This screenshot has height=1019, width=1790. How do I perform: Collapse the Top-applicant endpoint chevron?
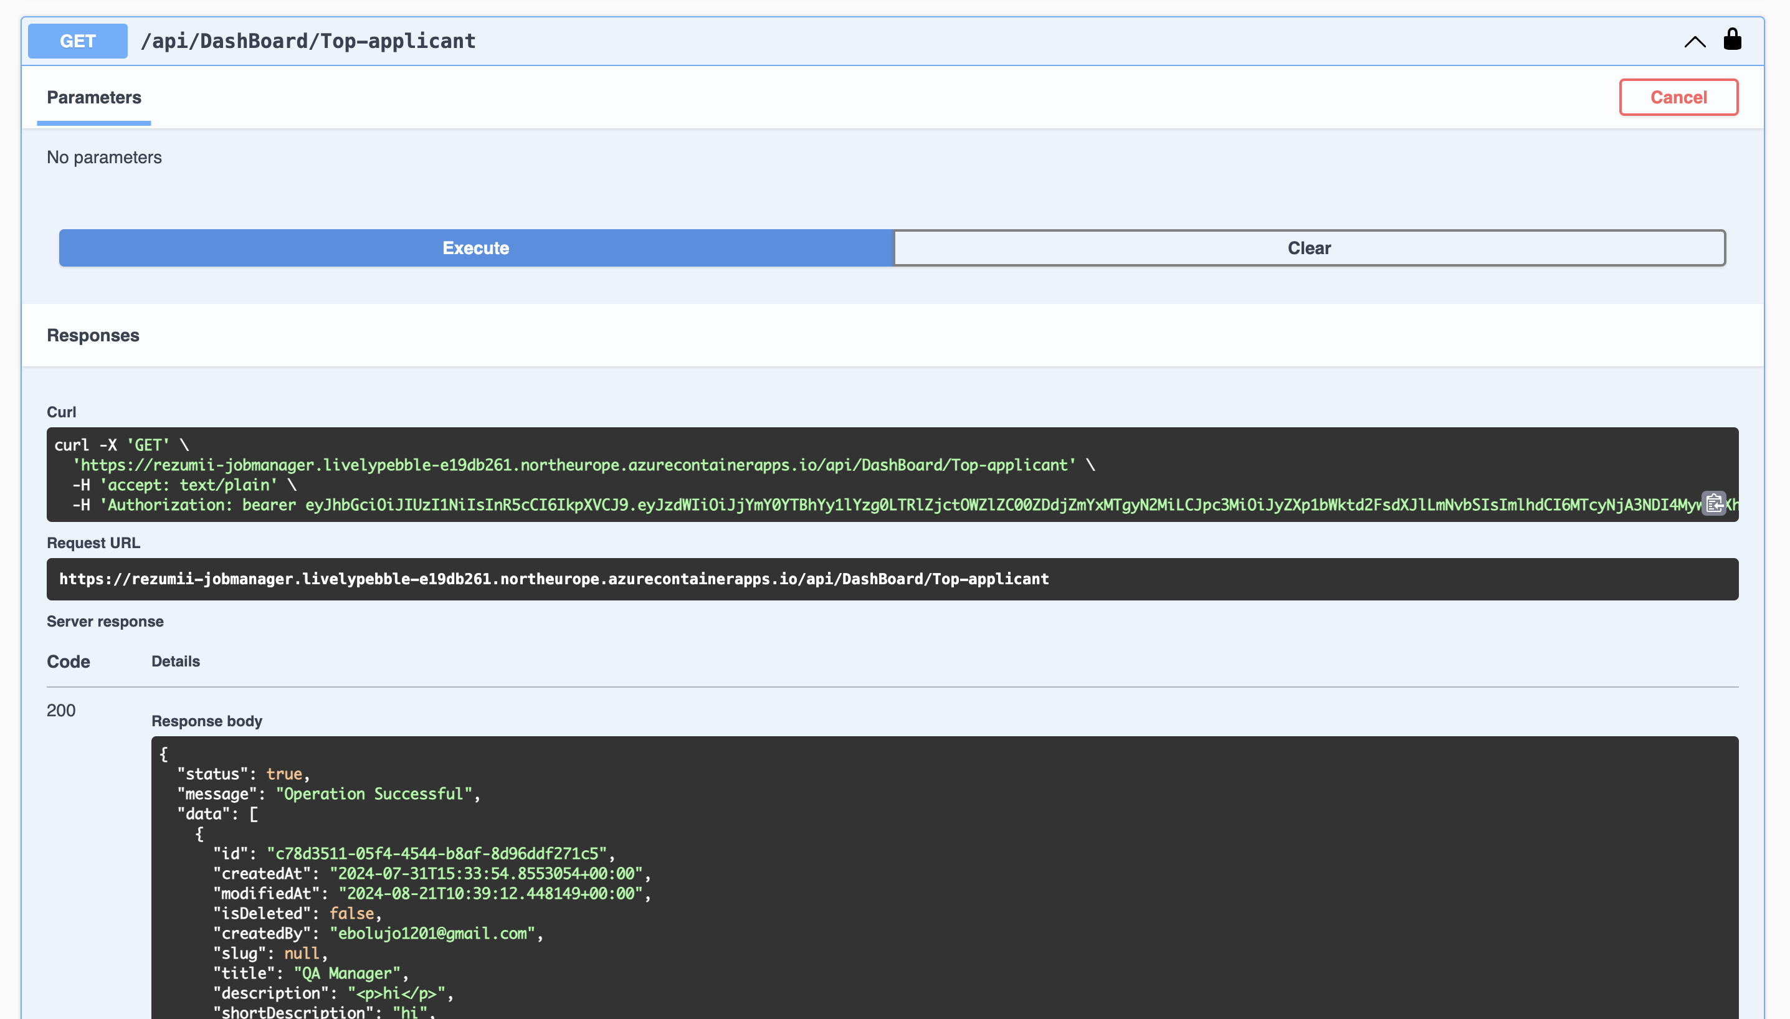[1694, 42]
